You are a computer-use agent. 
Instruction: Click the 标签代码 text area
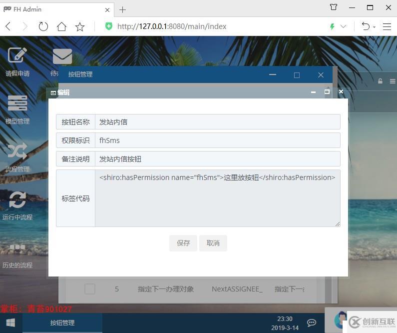[x=218, y=198]
